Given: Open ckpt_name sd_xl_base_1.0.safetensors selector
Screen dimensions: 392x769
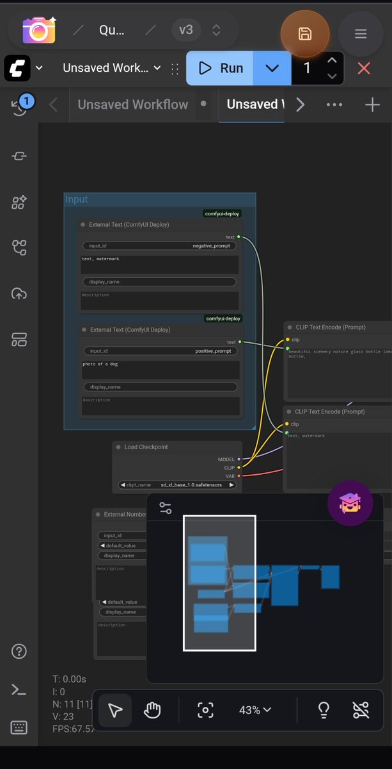Looking at the screenshot, I should point(177,485).
